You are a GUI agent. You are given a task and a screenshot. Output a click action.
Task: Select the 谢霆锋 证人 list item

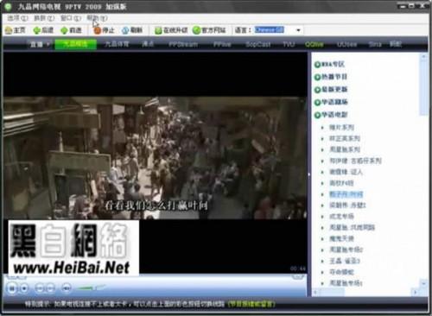point(346,172)
